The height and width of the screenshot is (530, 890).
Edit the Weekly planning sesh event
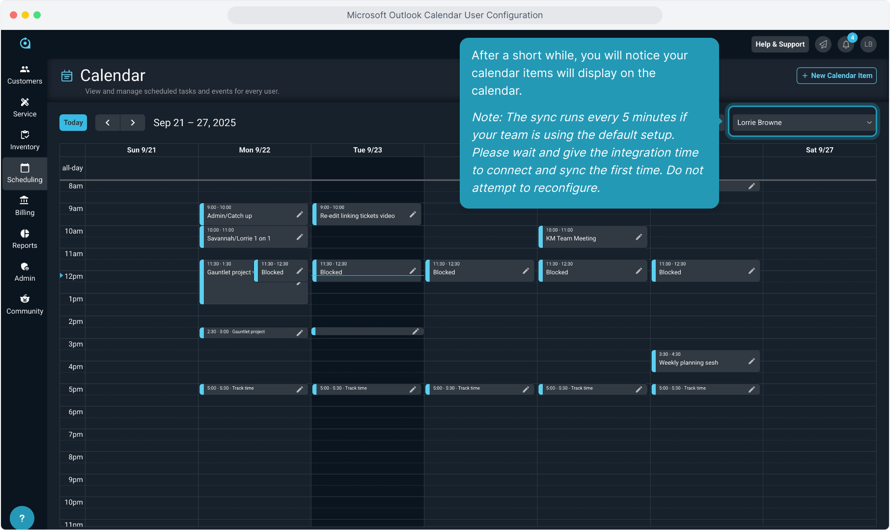coord(751,362)
